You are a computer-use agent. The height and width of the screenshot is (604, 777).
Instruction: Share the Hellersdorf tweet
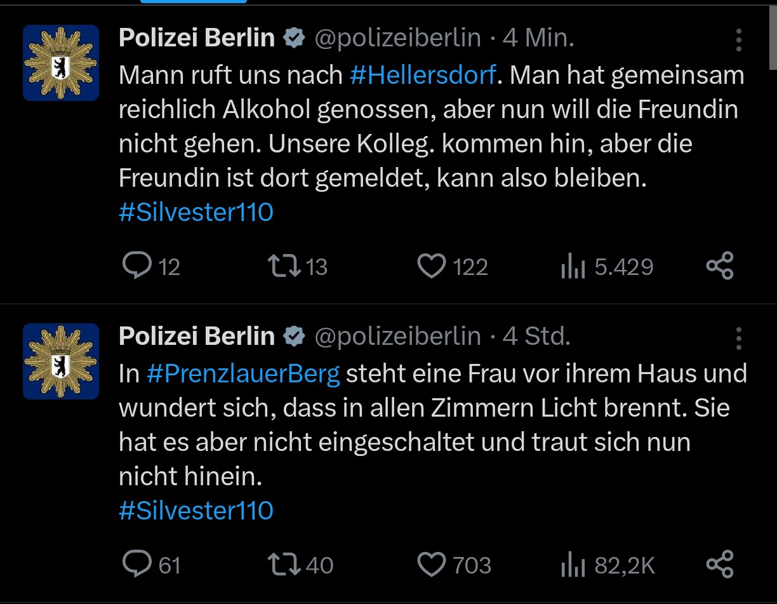click(x=720, y=266)
